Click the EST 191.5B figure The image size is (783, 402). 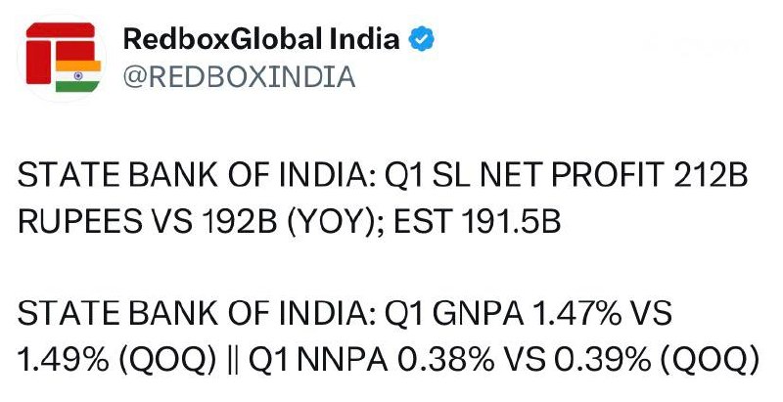point(478,221)
